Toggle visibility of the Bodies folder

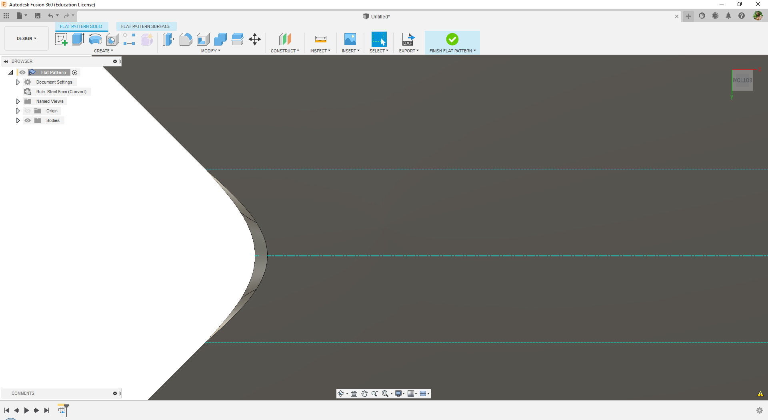28,120
